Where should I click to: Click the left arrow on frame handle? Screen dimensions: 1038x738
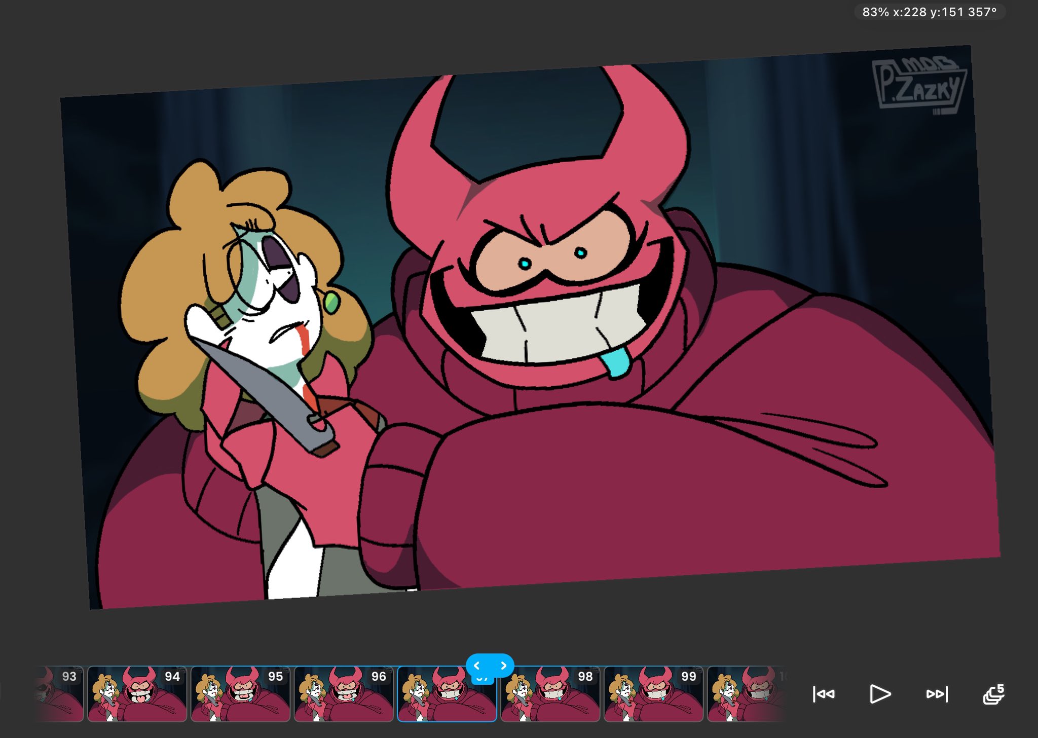click(x=477, y=666)
